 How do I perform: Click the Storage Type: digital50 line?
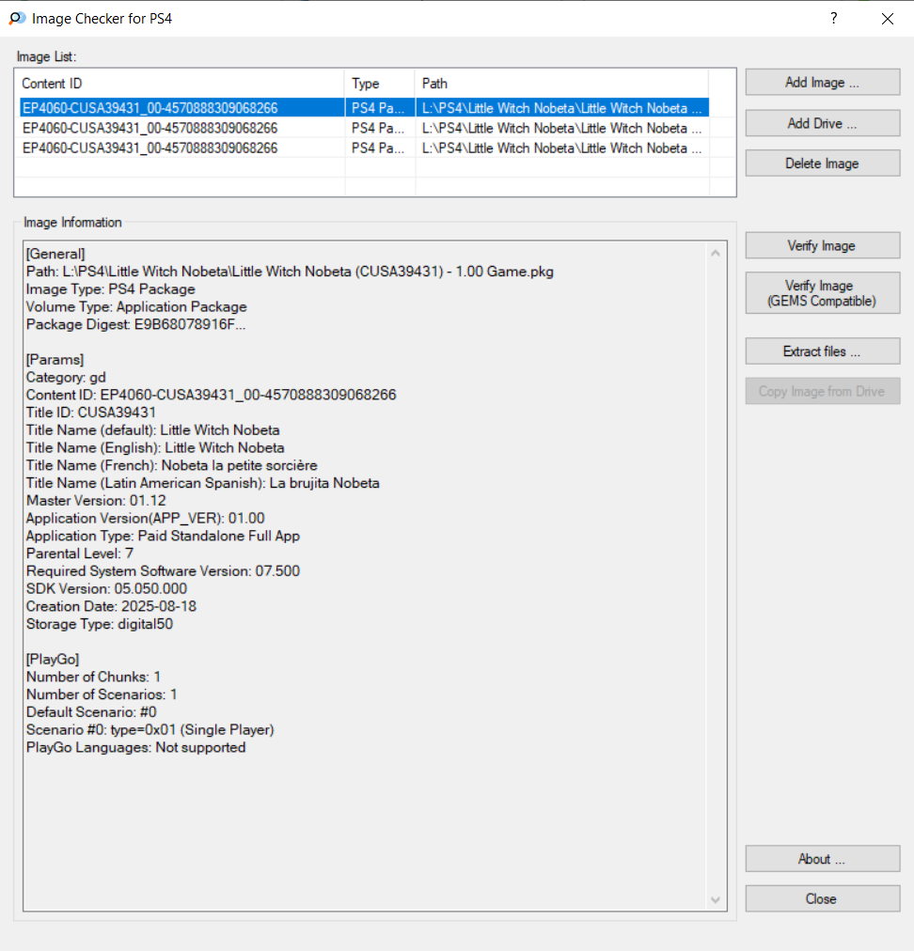coord(100,623)
